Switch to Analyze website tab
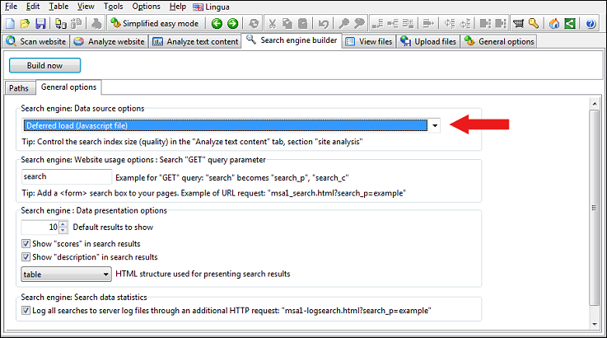607x338 pixels. pyautogui.click(x=109, y=41)
